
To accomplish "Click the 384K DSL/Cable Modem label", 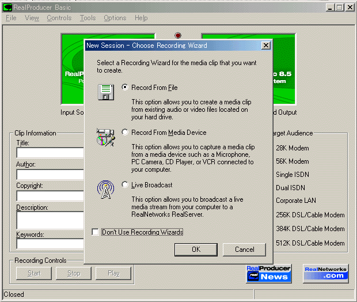I will (x=310, y=229).
